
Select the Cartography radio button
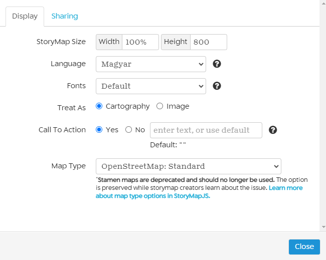[x=99, y=106]
